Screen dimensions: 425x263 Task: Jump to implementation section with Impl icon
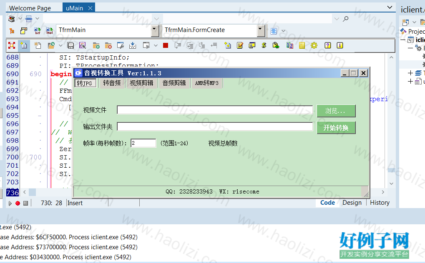(50, 31)
